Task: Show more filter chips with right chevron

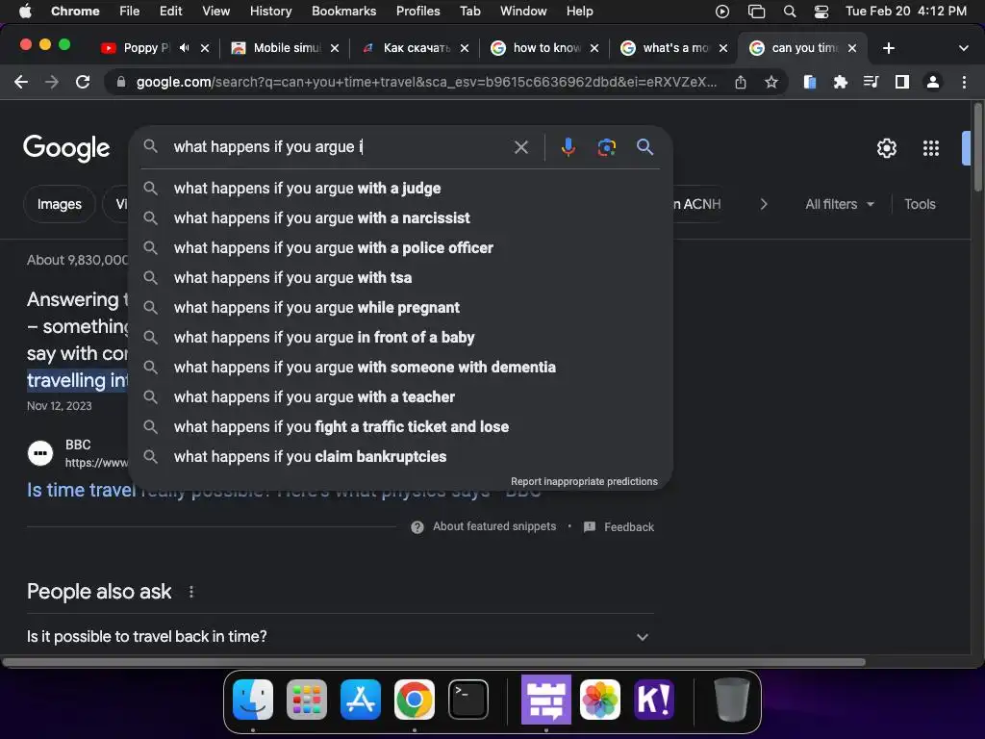Action: 763,204
